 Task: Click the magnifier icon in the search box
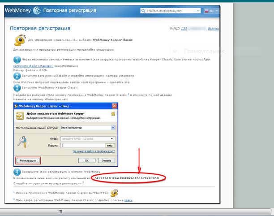(143, 11)
